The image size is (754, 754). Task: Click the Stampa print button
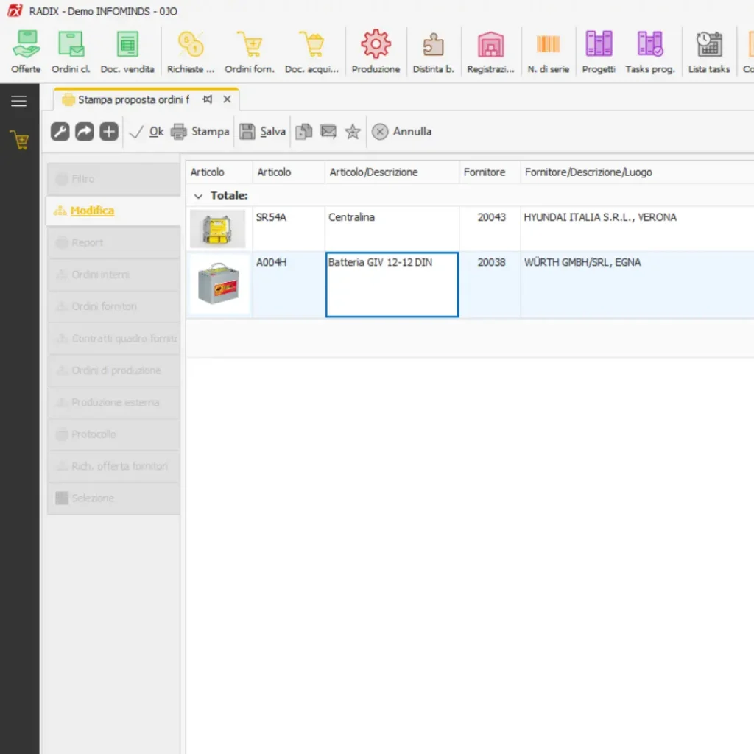click(x=200, y=132)
